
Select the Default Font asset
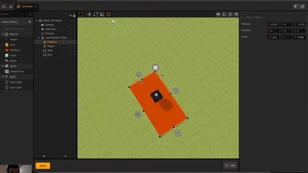17,72
